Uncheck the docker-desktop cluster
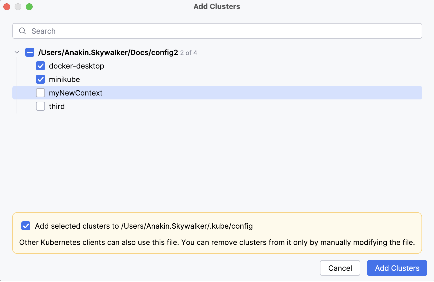The width and height of the screenshot is (434, 282). [40, 66]
